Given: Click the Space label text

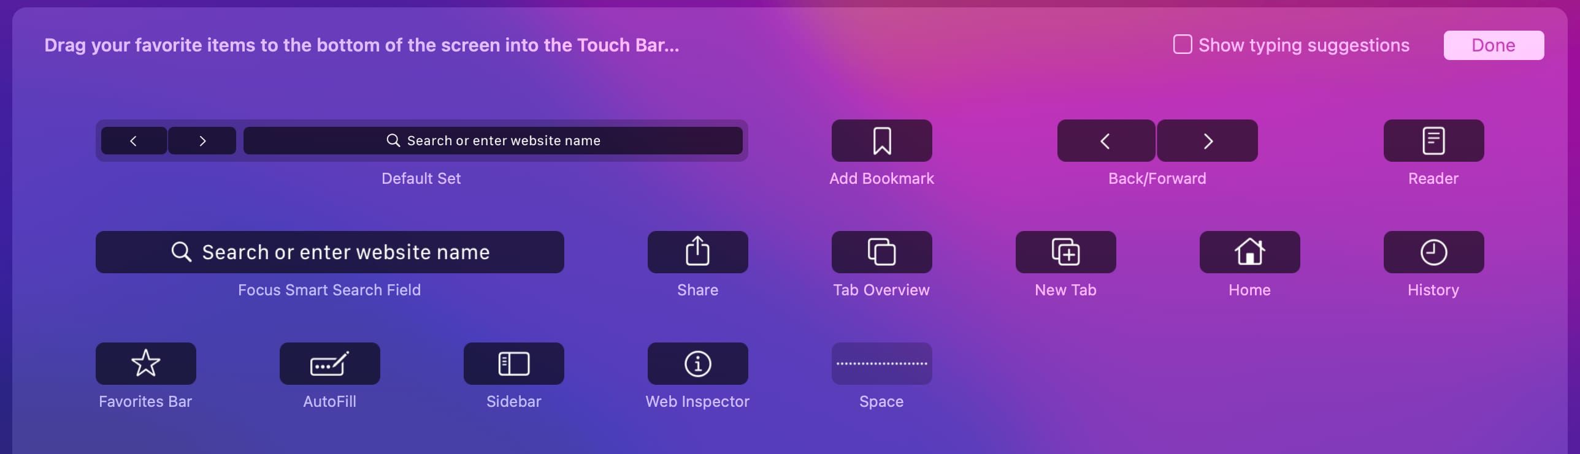Looking at the screenshot, I should (x=881, y=401).
